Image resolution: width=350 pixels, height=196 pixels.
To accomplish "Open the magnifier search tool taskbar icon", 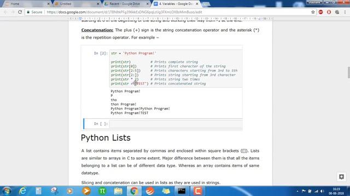I will (54, 191).
